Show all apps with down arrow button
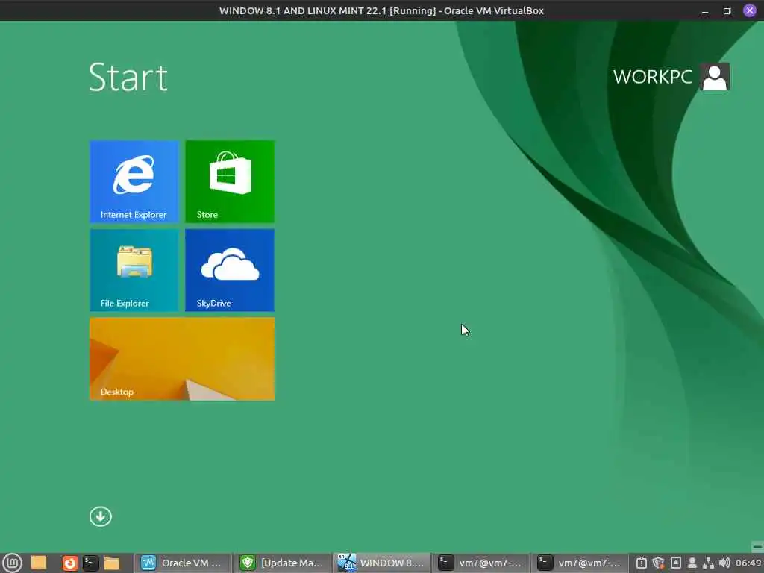764x573 pixels. 101,516
